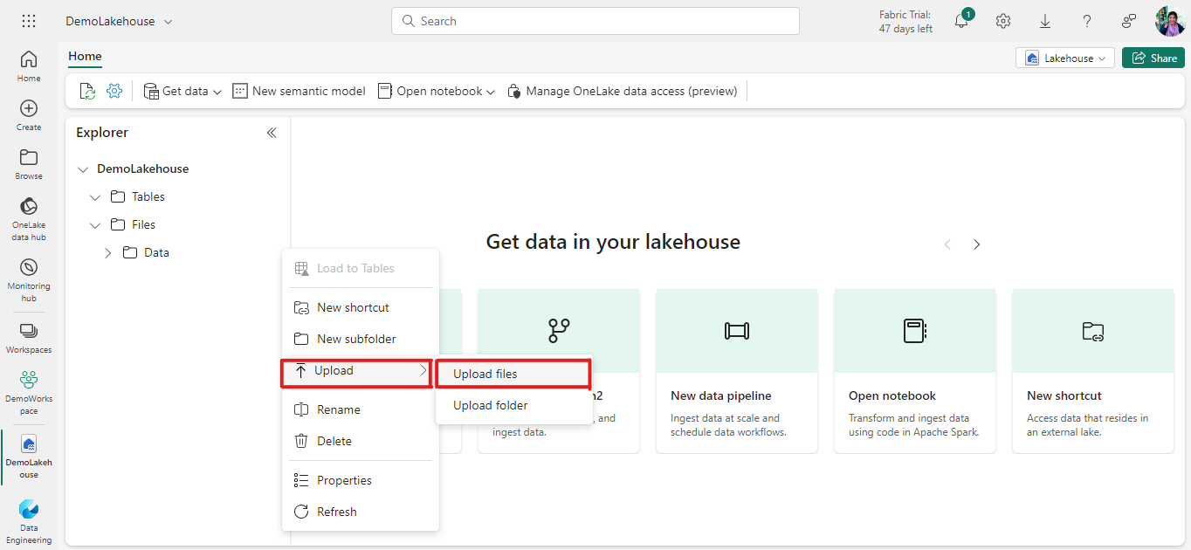Image resolution: width=1191 pixels, height=550 pixels.
Task: Click the Share button
Action: (x=1153, y=58)
